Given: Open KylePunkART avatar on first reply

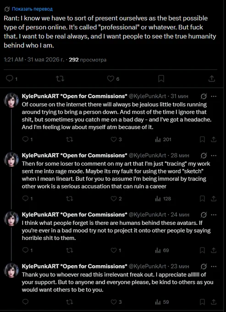Looking at the screenshot, I should pyautogui.click(x=11, y=100).
